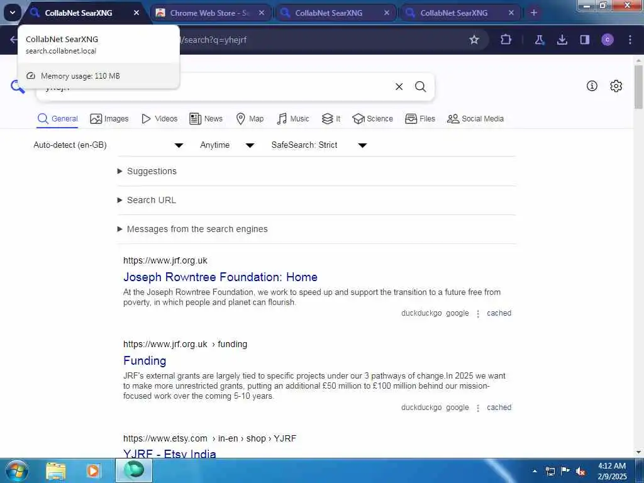
Task: Select the Videos category tab
Action: click(159, 119)
